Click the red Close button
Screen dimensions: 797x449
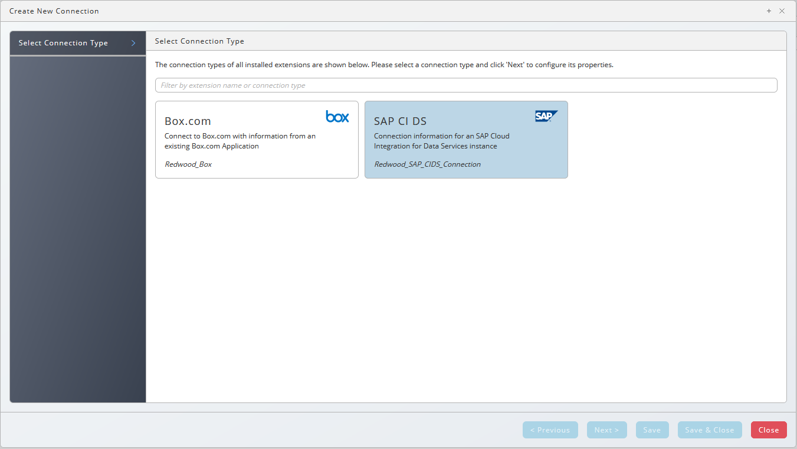(x=769, y=430)
